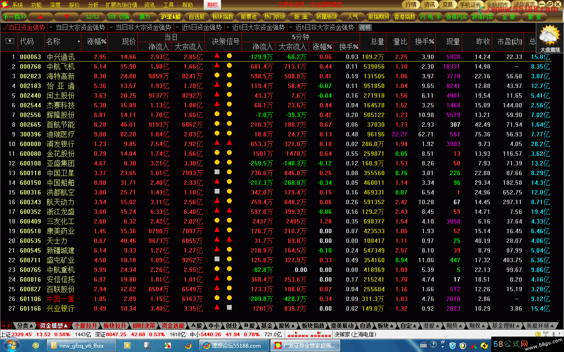The width and height of the screenshot is (564, 352).
Task: Expand the 分类▲ bottom tab menu
Action: 25,326
